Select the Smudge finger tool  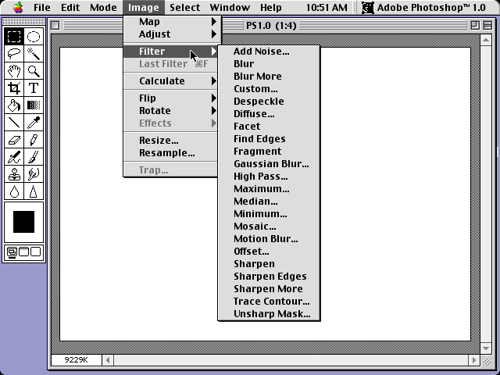tap(34, 174)
